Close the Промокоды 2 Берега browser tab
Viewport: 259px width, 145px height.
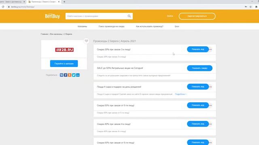59,2
